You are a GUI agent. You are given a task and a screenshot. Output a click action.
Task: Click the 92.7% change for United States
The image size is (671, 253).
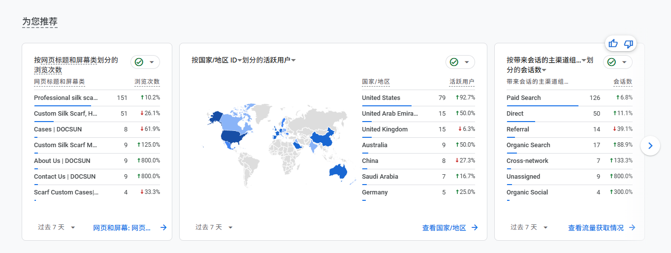(465, 97)
